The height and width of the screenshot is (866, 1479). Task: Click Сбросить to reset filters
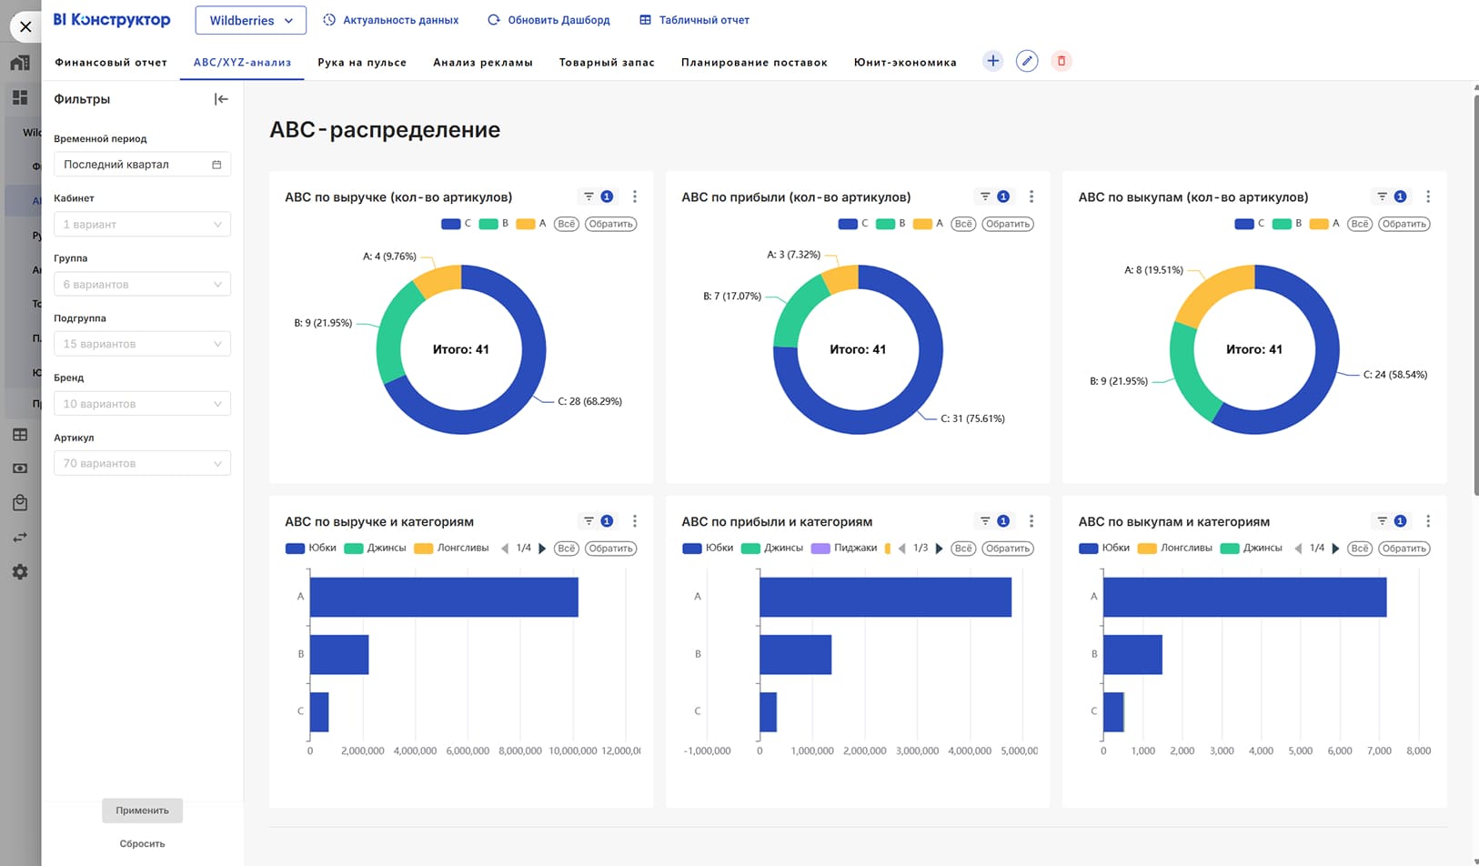click(x=142, y=844)
